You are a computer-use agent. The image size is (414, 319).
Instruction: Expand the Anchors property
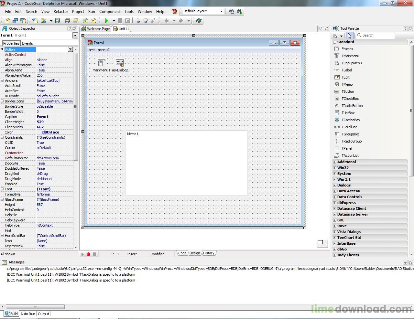pos(2,80)
